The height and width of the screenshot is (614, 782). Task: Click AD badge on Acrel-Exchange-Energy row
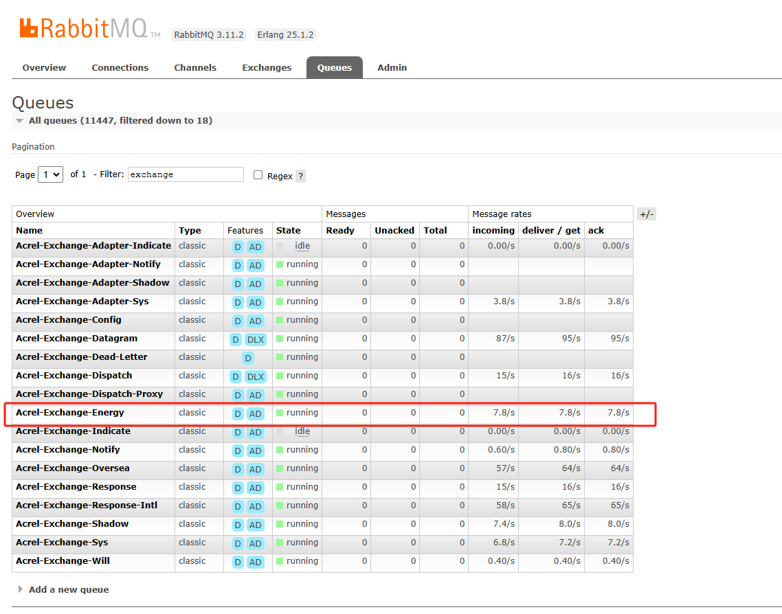point(255,413)
